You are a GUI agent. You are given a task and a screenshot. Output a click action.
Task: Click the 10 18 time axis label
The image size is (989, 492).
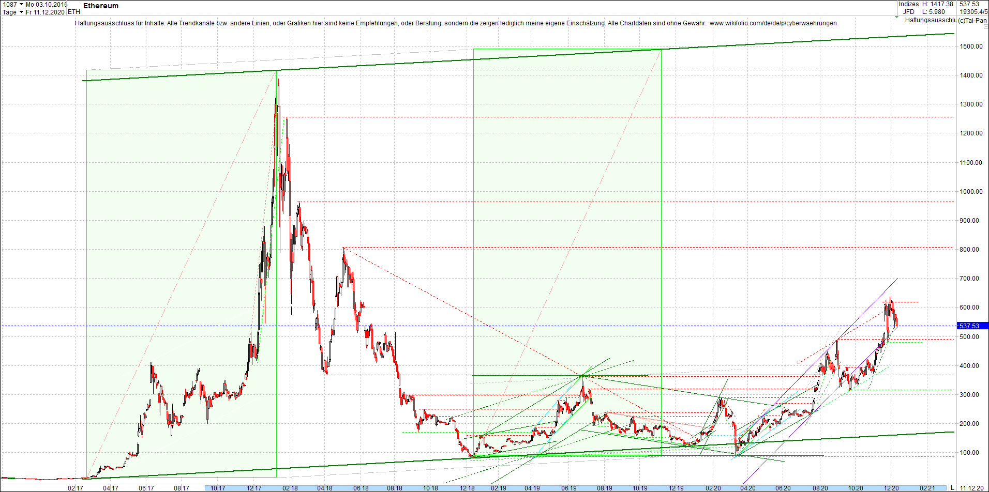point(430,488)
